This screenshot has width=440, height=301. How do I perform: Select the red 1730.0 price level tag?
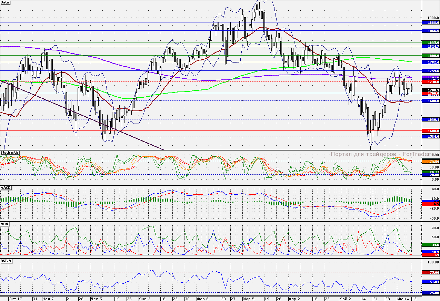[431, 82]
